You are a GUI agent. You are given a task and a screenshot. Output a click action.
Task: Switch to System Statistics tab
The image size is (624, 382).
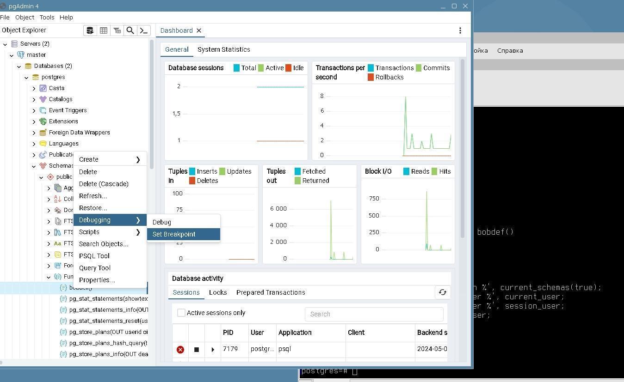(x=223, y=49)
